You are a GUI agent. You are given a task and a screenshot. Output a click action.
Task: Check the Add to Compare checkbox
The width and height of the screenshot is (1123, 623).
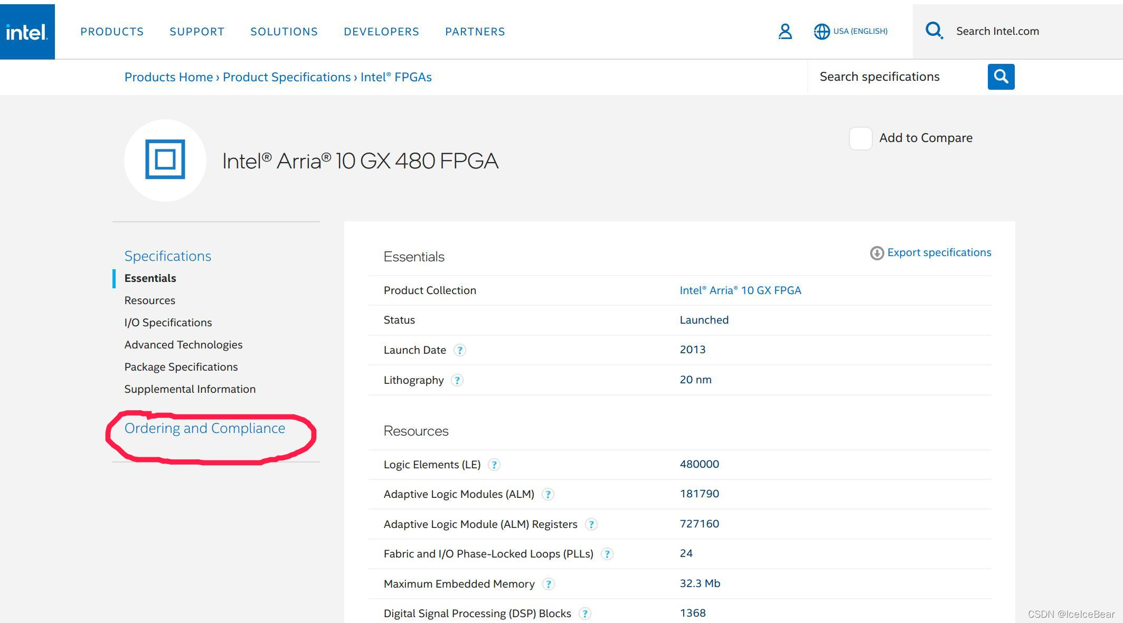[x=860, y=138]
